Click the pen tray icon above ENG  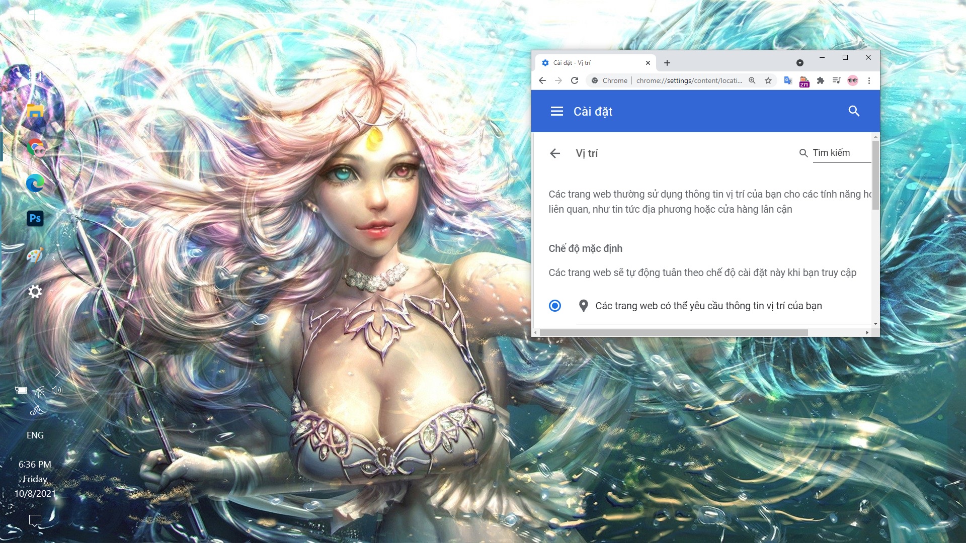point(36,411)
